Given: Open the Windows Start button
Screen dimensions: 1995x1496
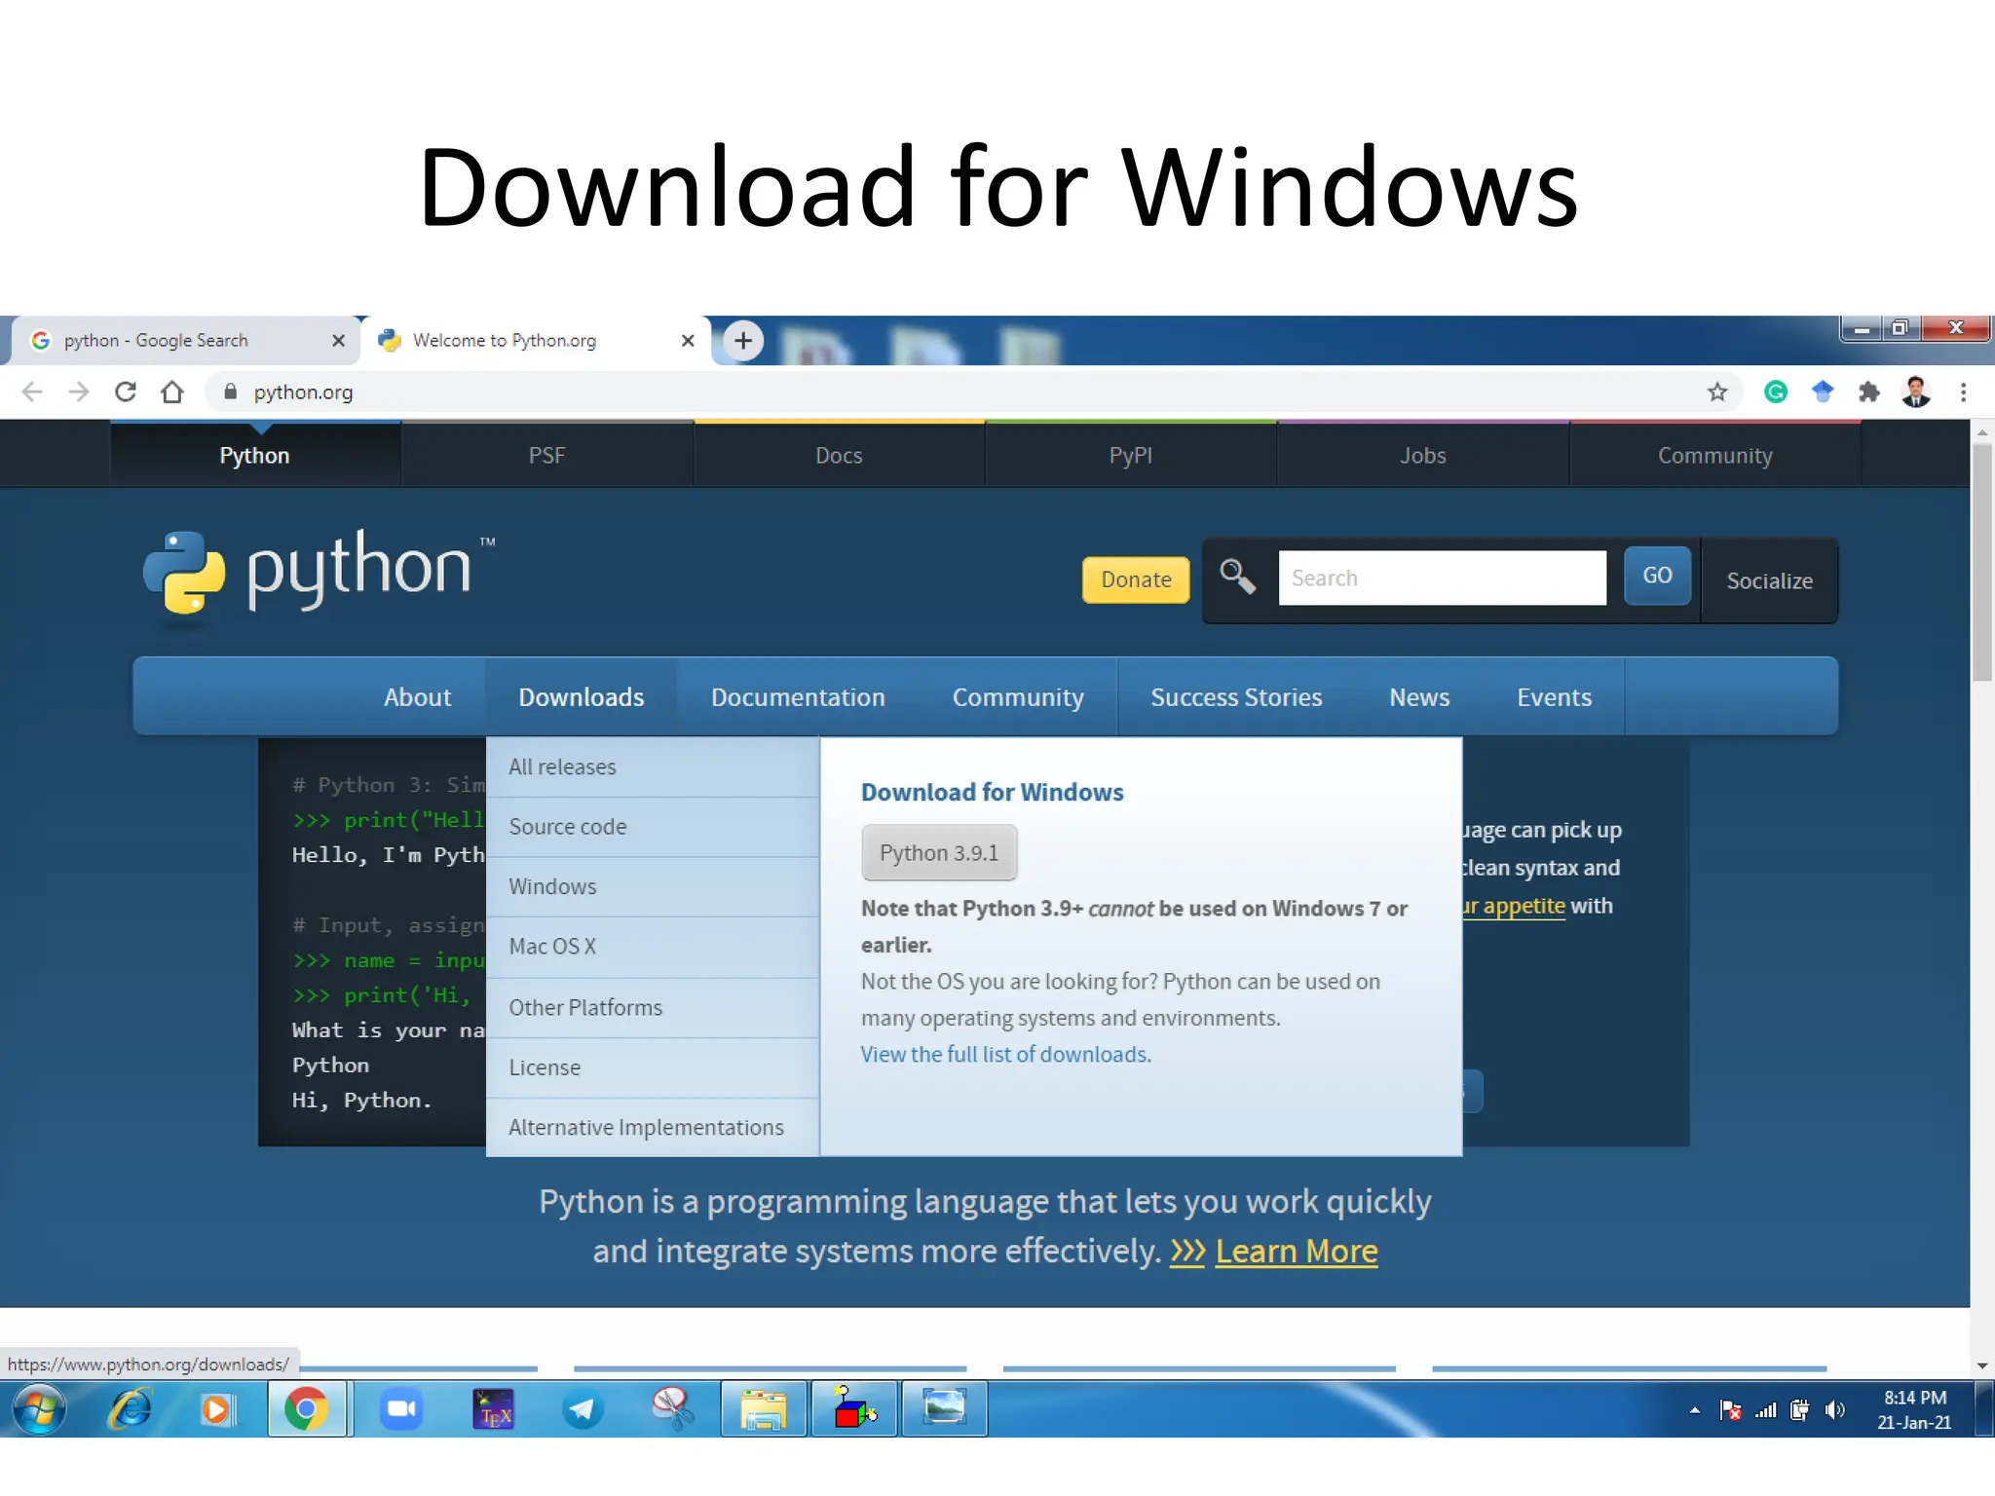Looking at the screenshot, I should [39, 1409].
